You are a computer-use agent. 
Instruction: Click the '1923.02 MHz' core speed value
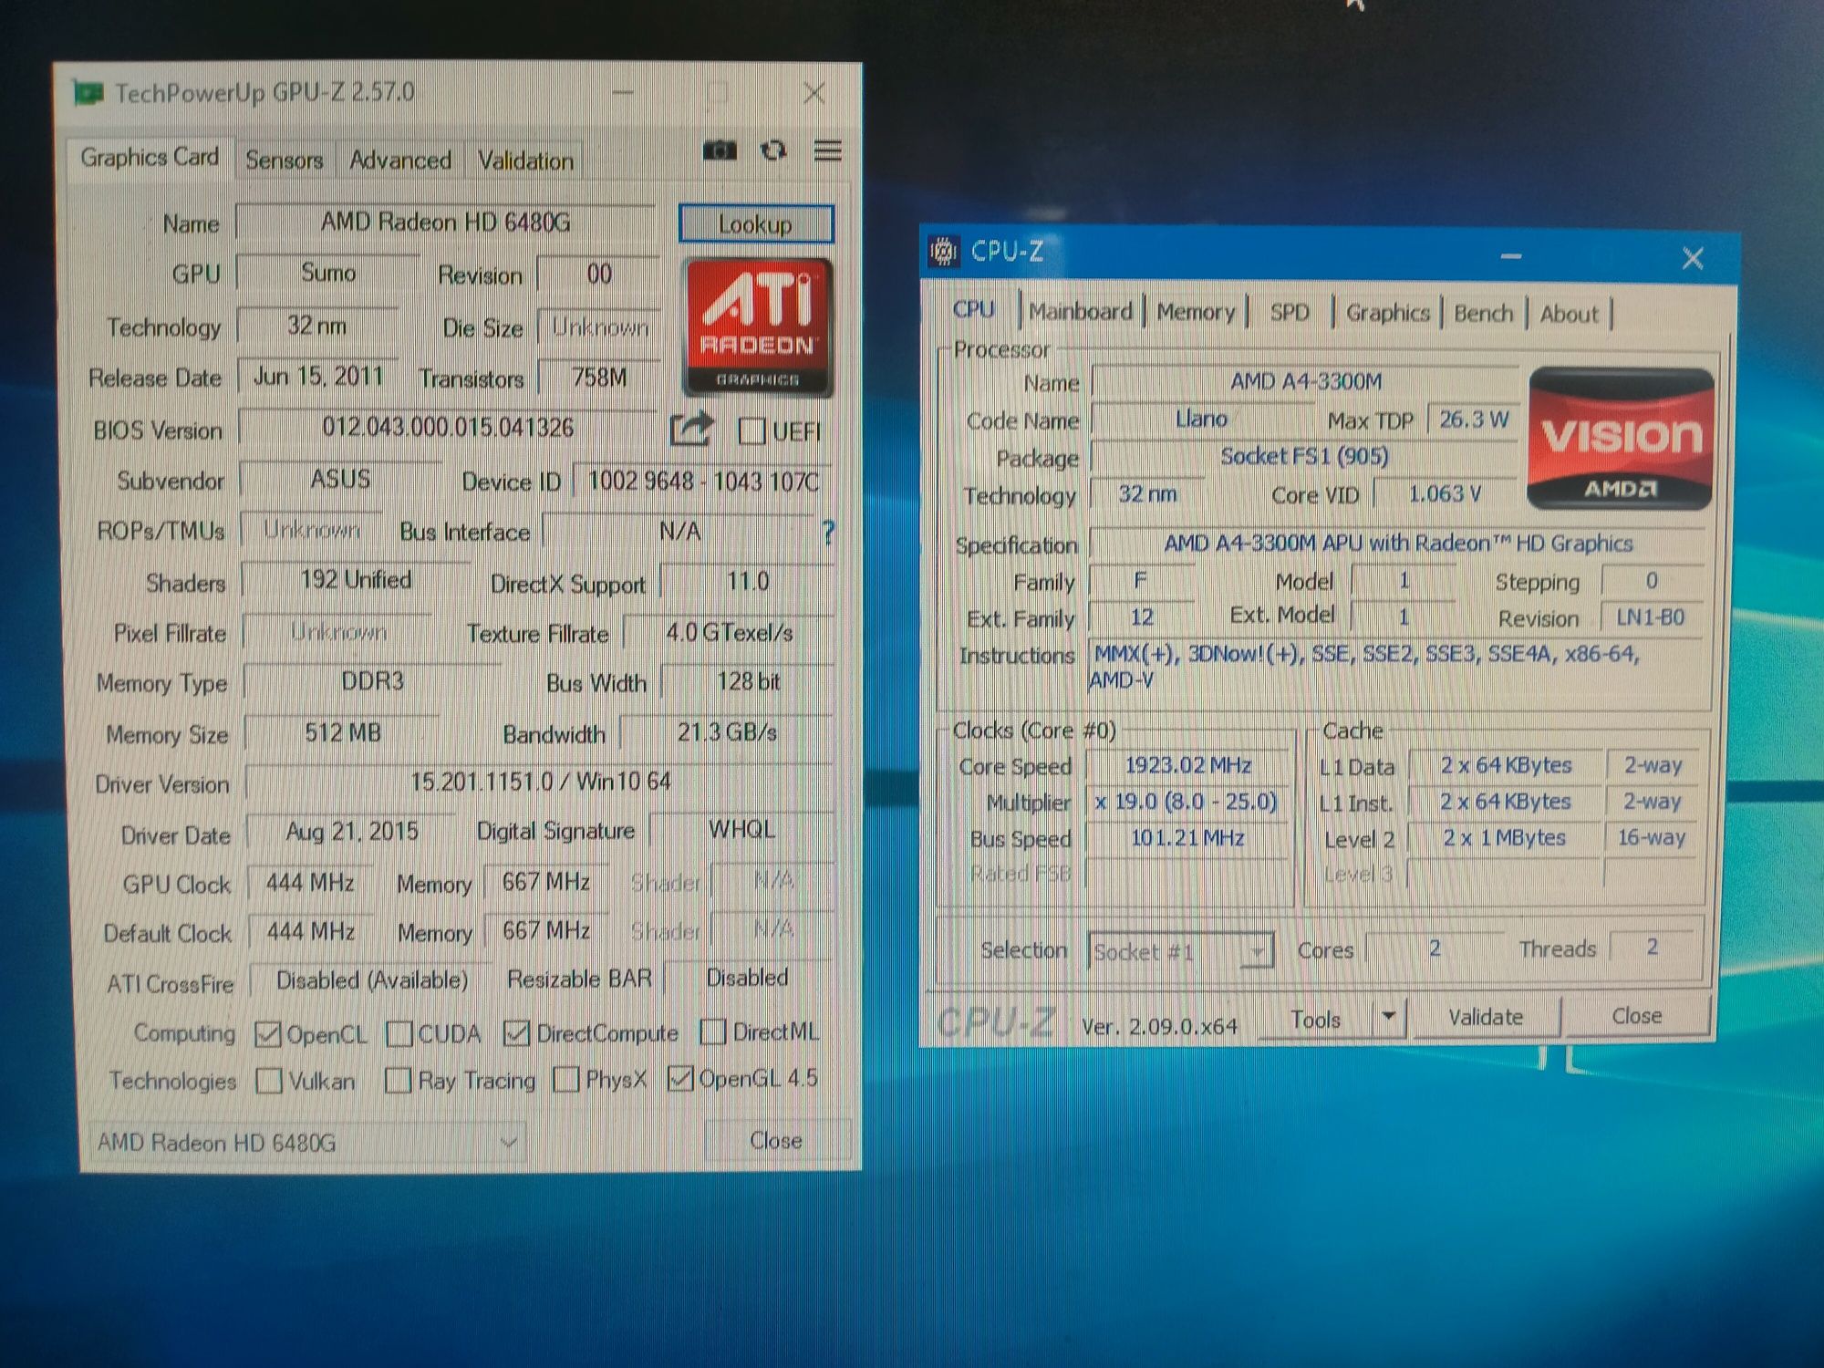1187,765
